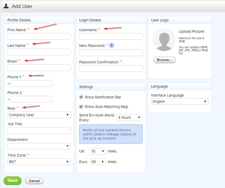This screenshot has height=188, width=225.
Task: Click the Job Title input field
Action: (x=39, y=131)
